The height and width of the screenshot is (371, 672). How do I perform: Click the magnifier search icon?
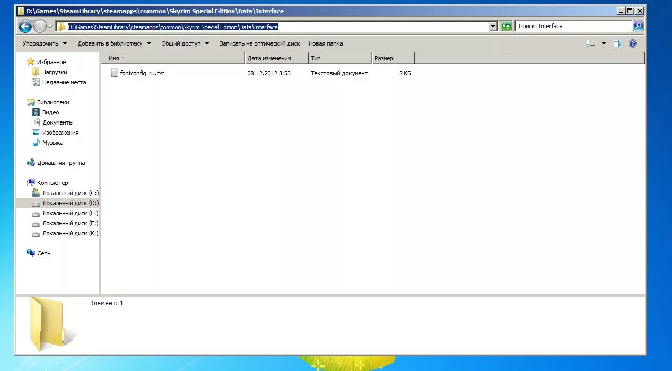click(638, 26)
